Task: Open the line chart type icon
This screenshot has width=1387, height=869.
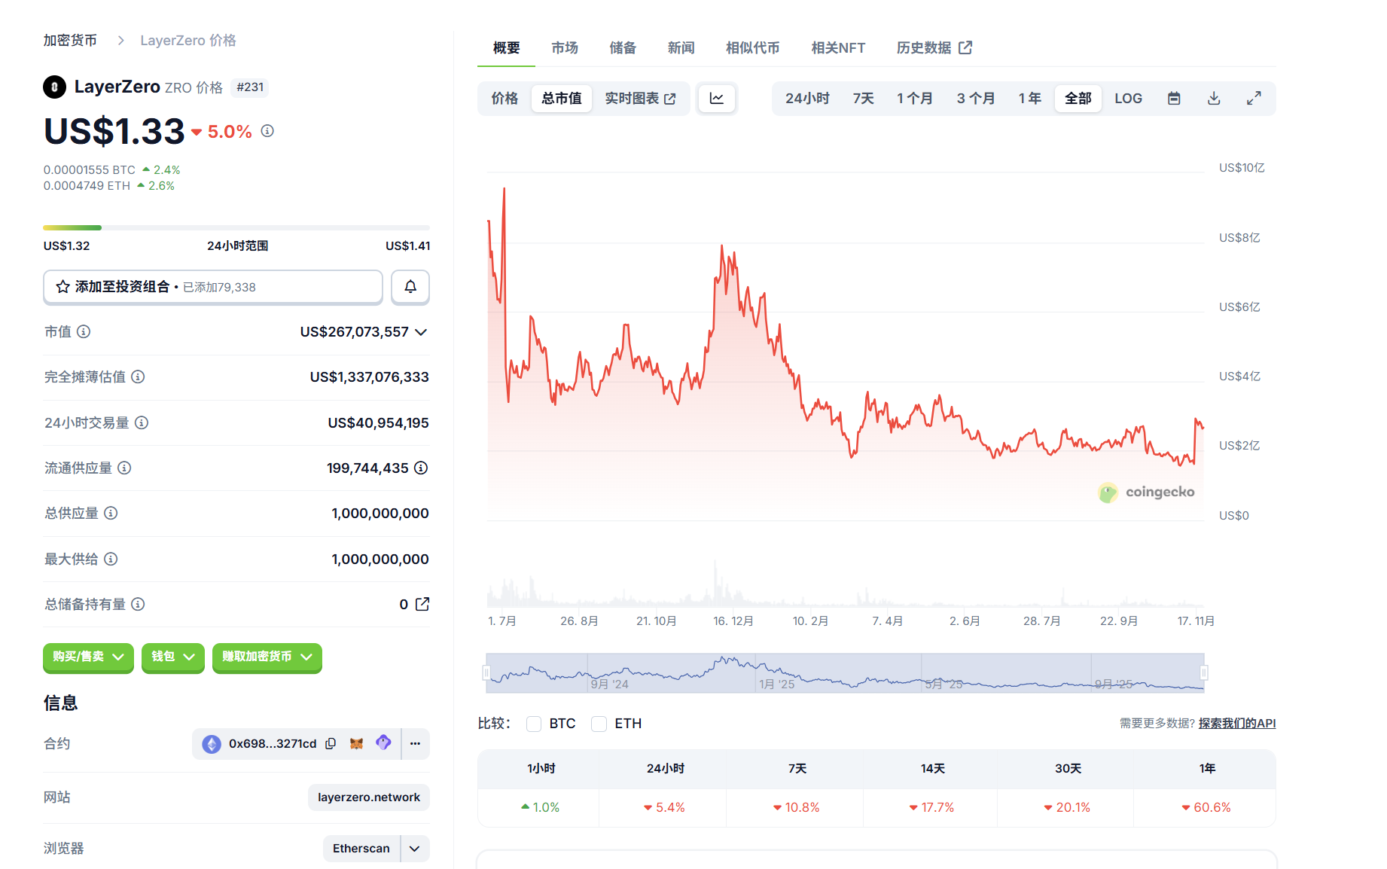Action: tap(717, 99)
